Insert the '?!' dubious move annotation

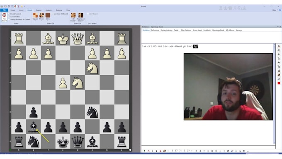(x=180, y=151)
